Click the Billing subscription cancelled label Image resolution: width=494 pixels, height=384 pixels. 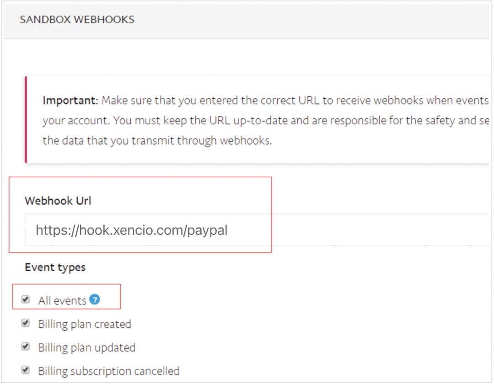108,371
